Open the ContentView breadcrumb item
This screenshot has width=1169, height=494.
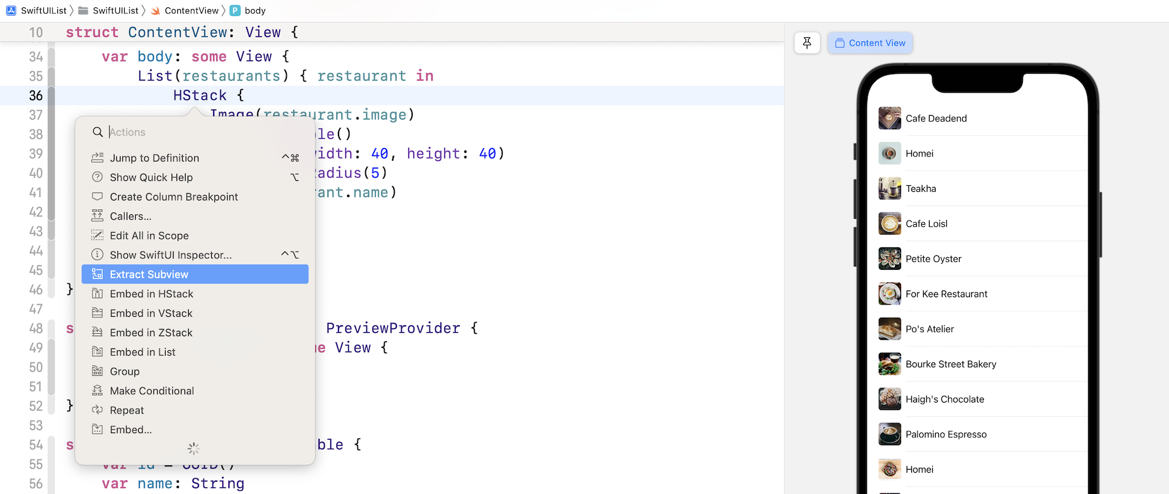[x=191, y=10]
